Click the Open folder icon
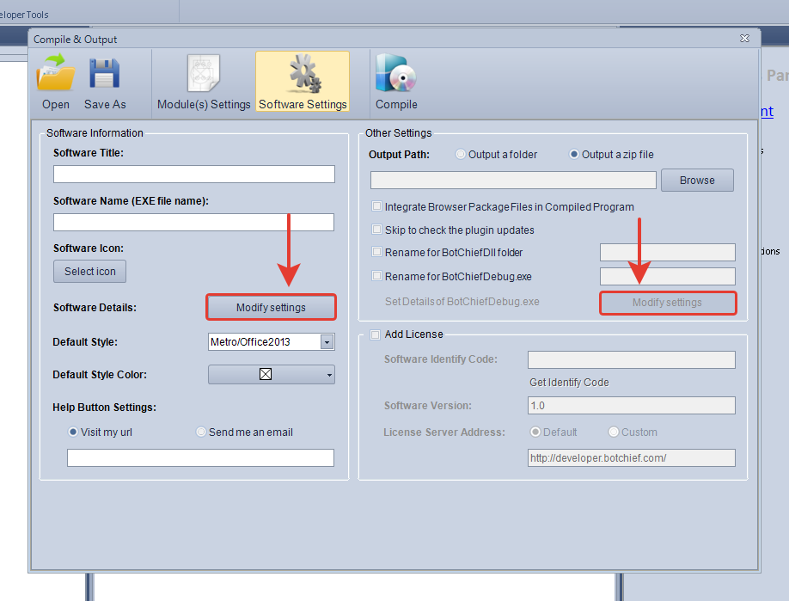 56,75
